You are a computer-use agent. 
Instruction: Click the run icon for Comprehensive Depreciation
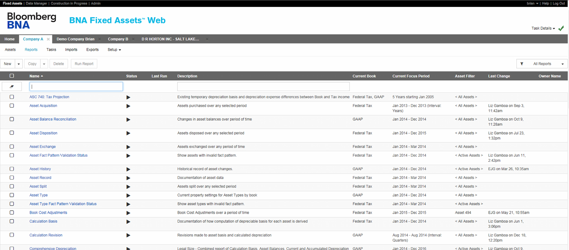128,248
